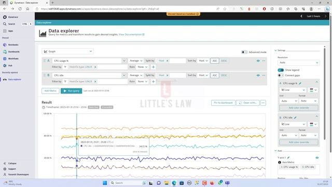Edit Y axis 1 name pencil
This screenshot has width=332, height=187.
(288, 157)
